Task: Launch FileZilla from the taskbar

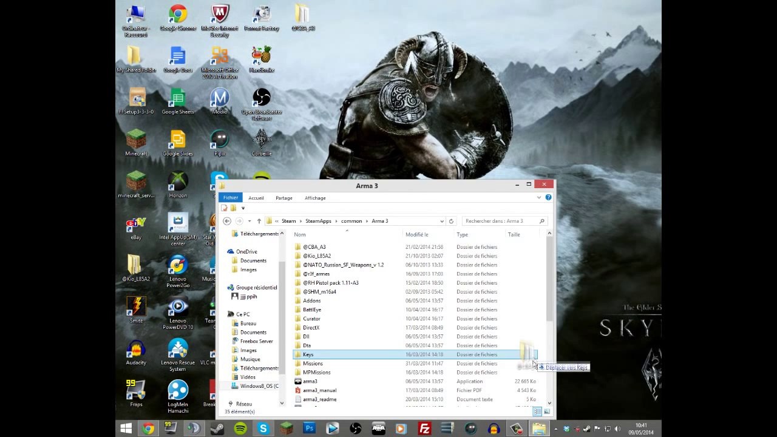Action: tap(425, 429)
